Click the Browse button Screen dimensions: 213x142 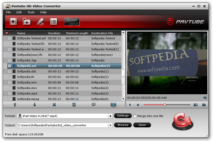tap(123, 125)
